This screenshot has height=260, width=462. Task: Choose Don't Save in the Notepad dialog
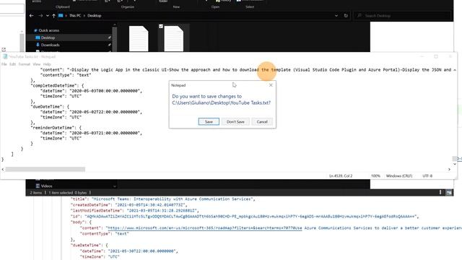click(235, 122)
